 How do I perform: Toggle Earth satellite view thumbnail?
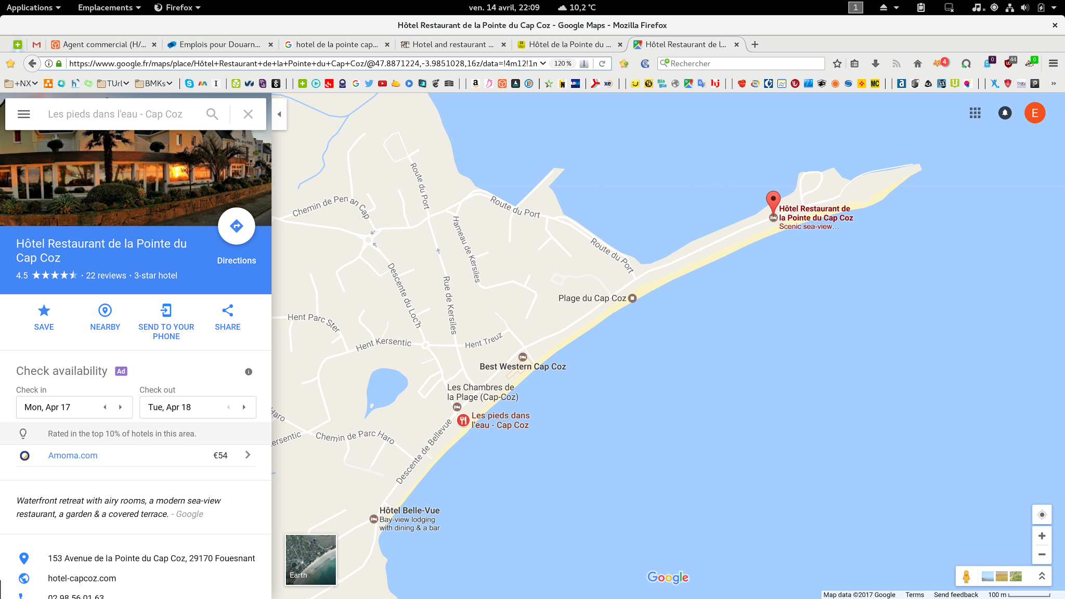[310, 559]
